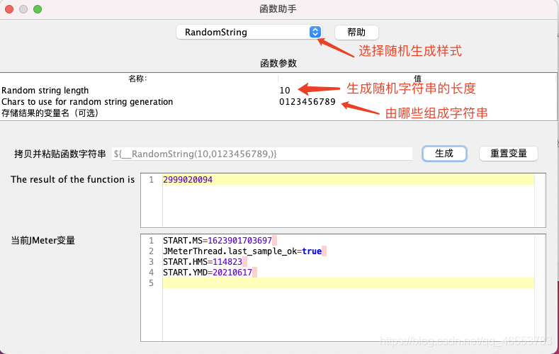Click the result value 2999020094

[x=188, y=180]
